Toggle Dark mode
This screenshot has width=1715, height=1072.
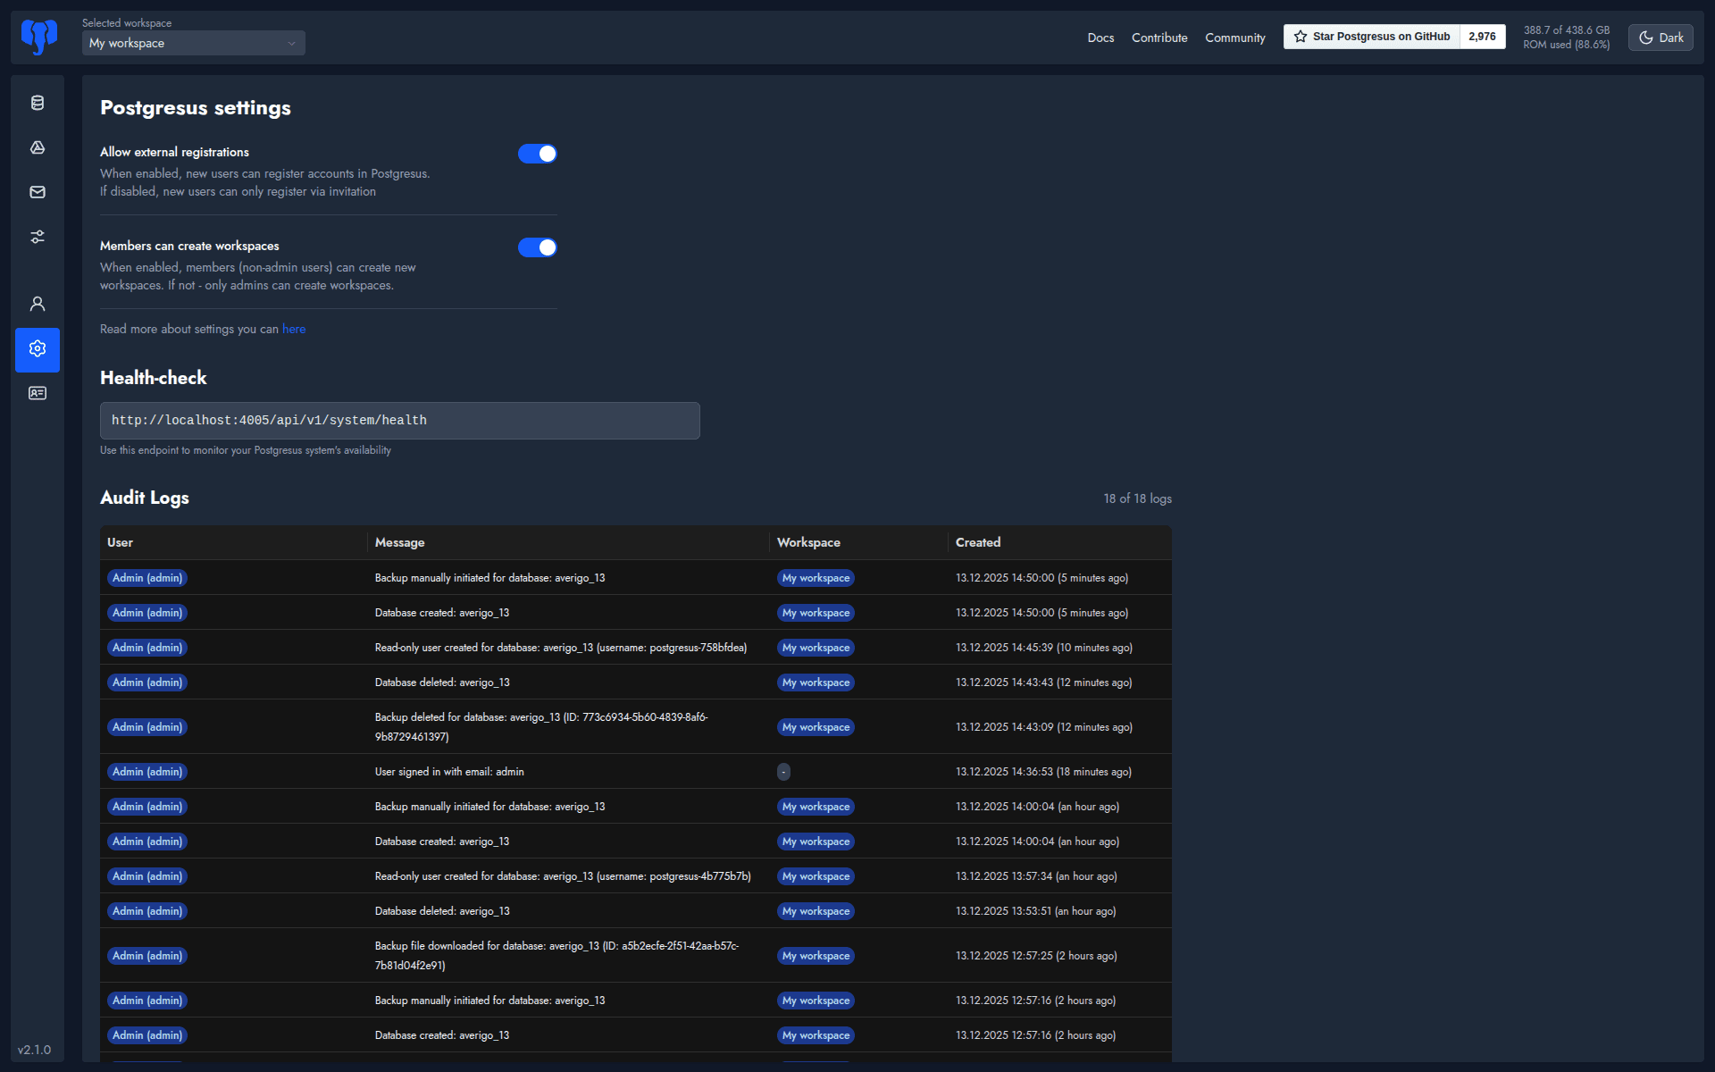coord(1660,37)
